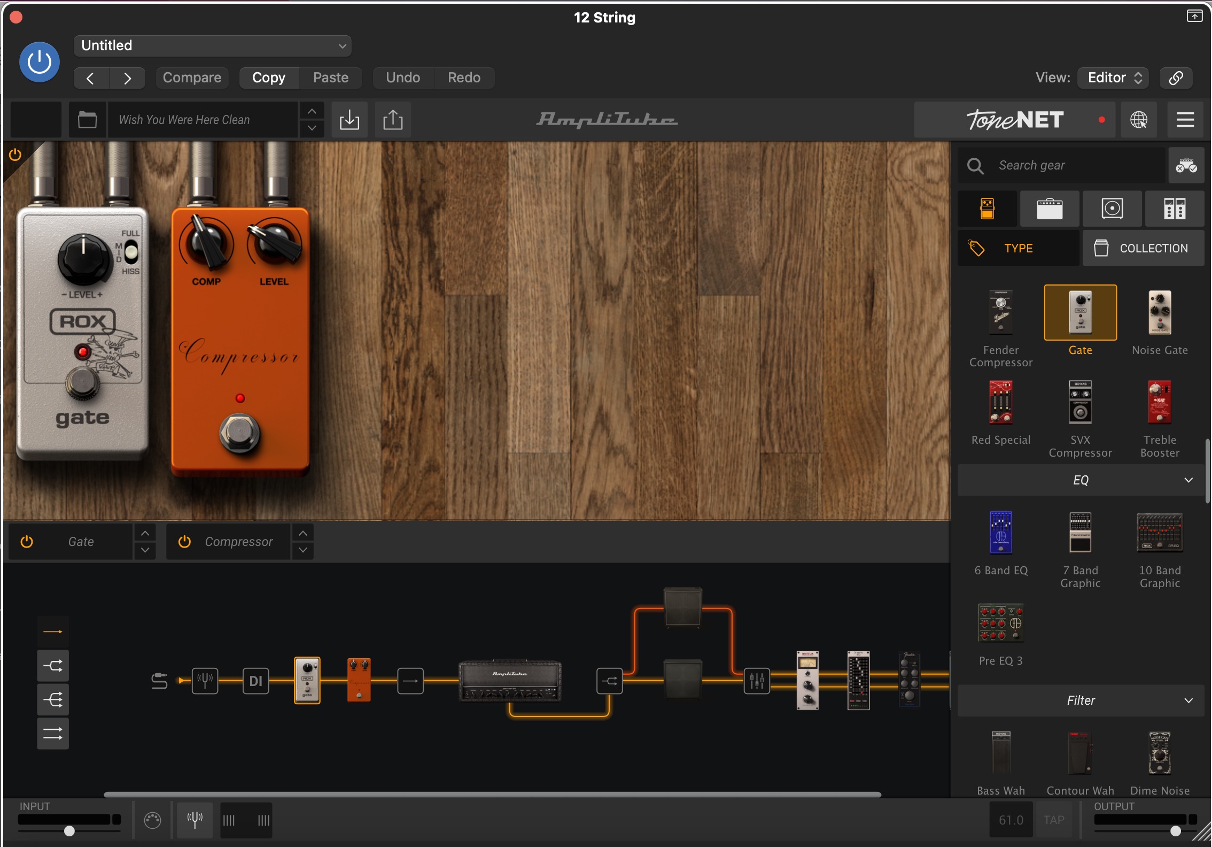Viewport: 1212px width, 847px height.
Task: Step to next preset with down chevron
Action: 312,129
